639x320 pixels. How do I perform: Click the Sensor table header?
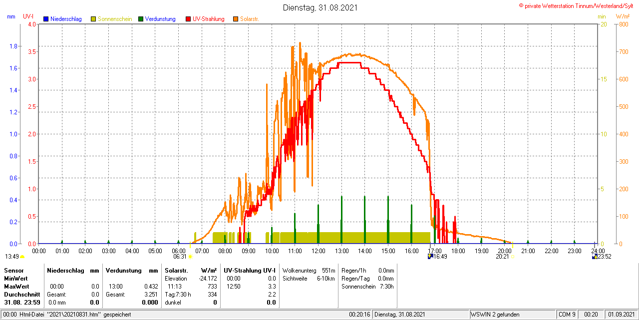(x=13, y=270)
